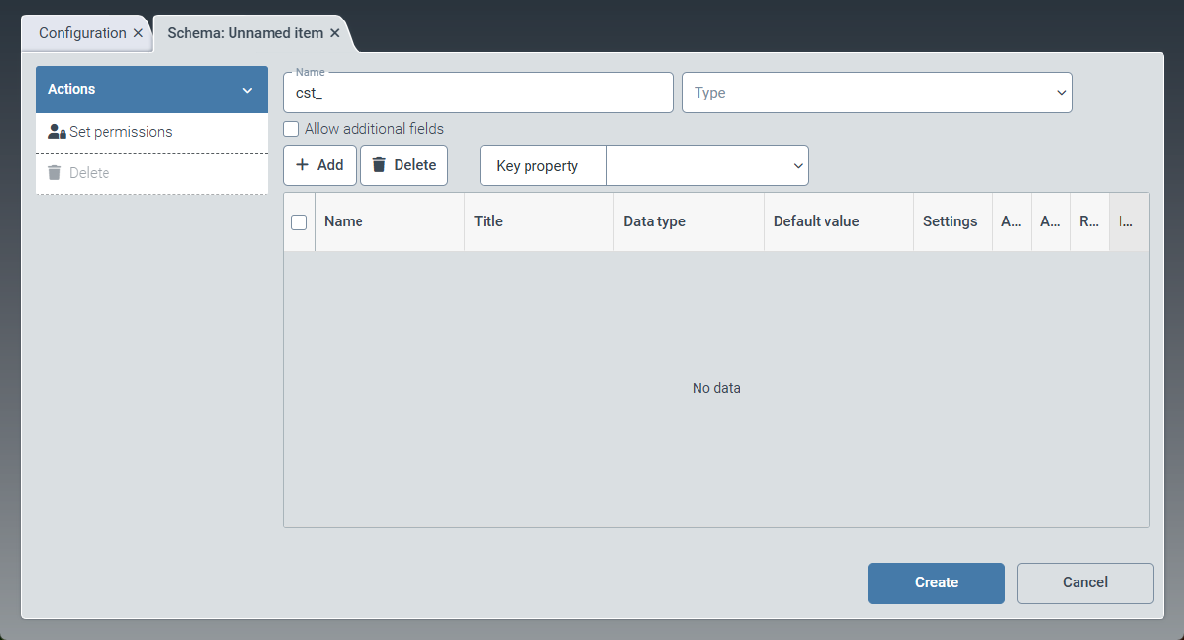1184x640 pixels.
Task: Click the Settings column header
Action: coord(950,221)
